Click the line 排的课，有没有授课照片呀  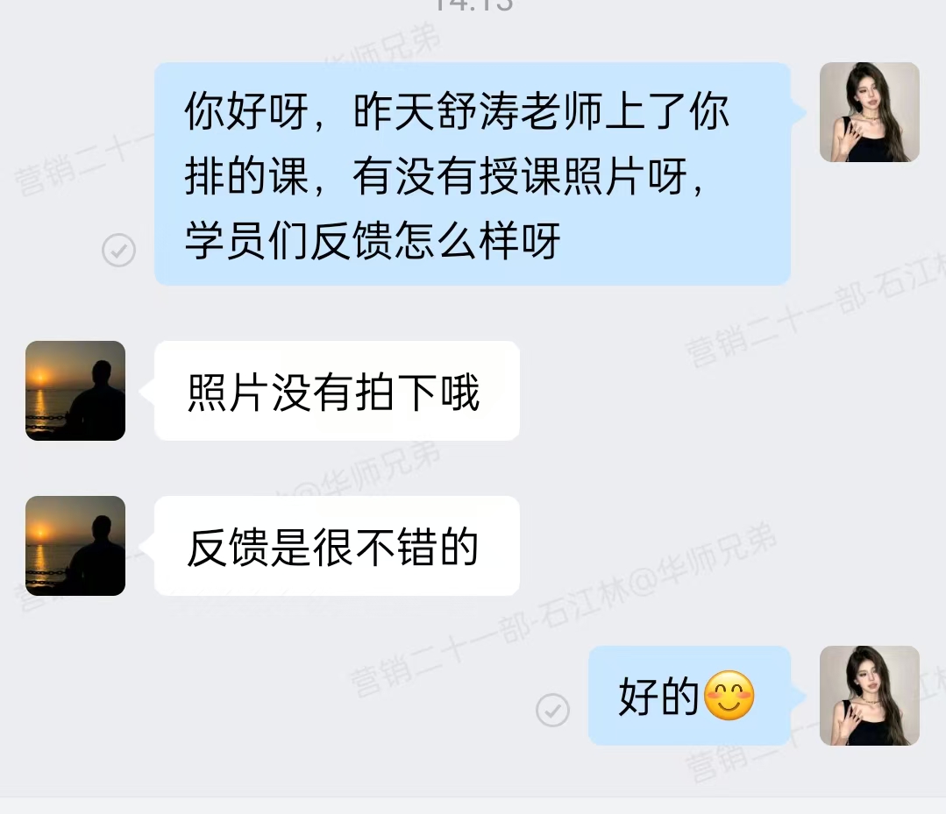pos(445,176)
